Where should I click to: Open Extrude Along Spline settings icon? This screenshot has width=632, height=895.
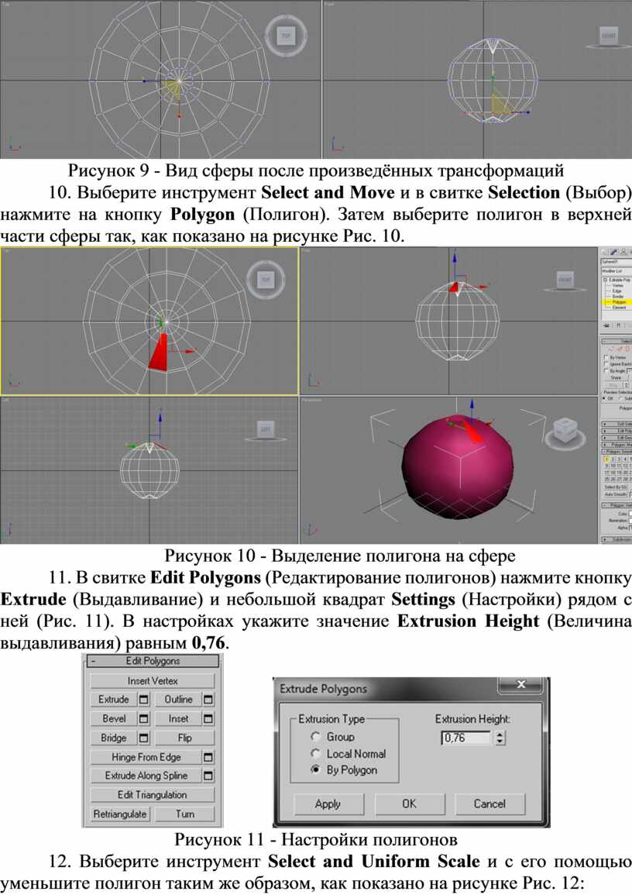pyautogui.click(x=208, y=776)
